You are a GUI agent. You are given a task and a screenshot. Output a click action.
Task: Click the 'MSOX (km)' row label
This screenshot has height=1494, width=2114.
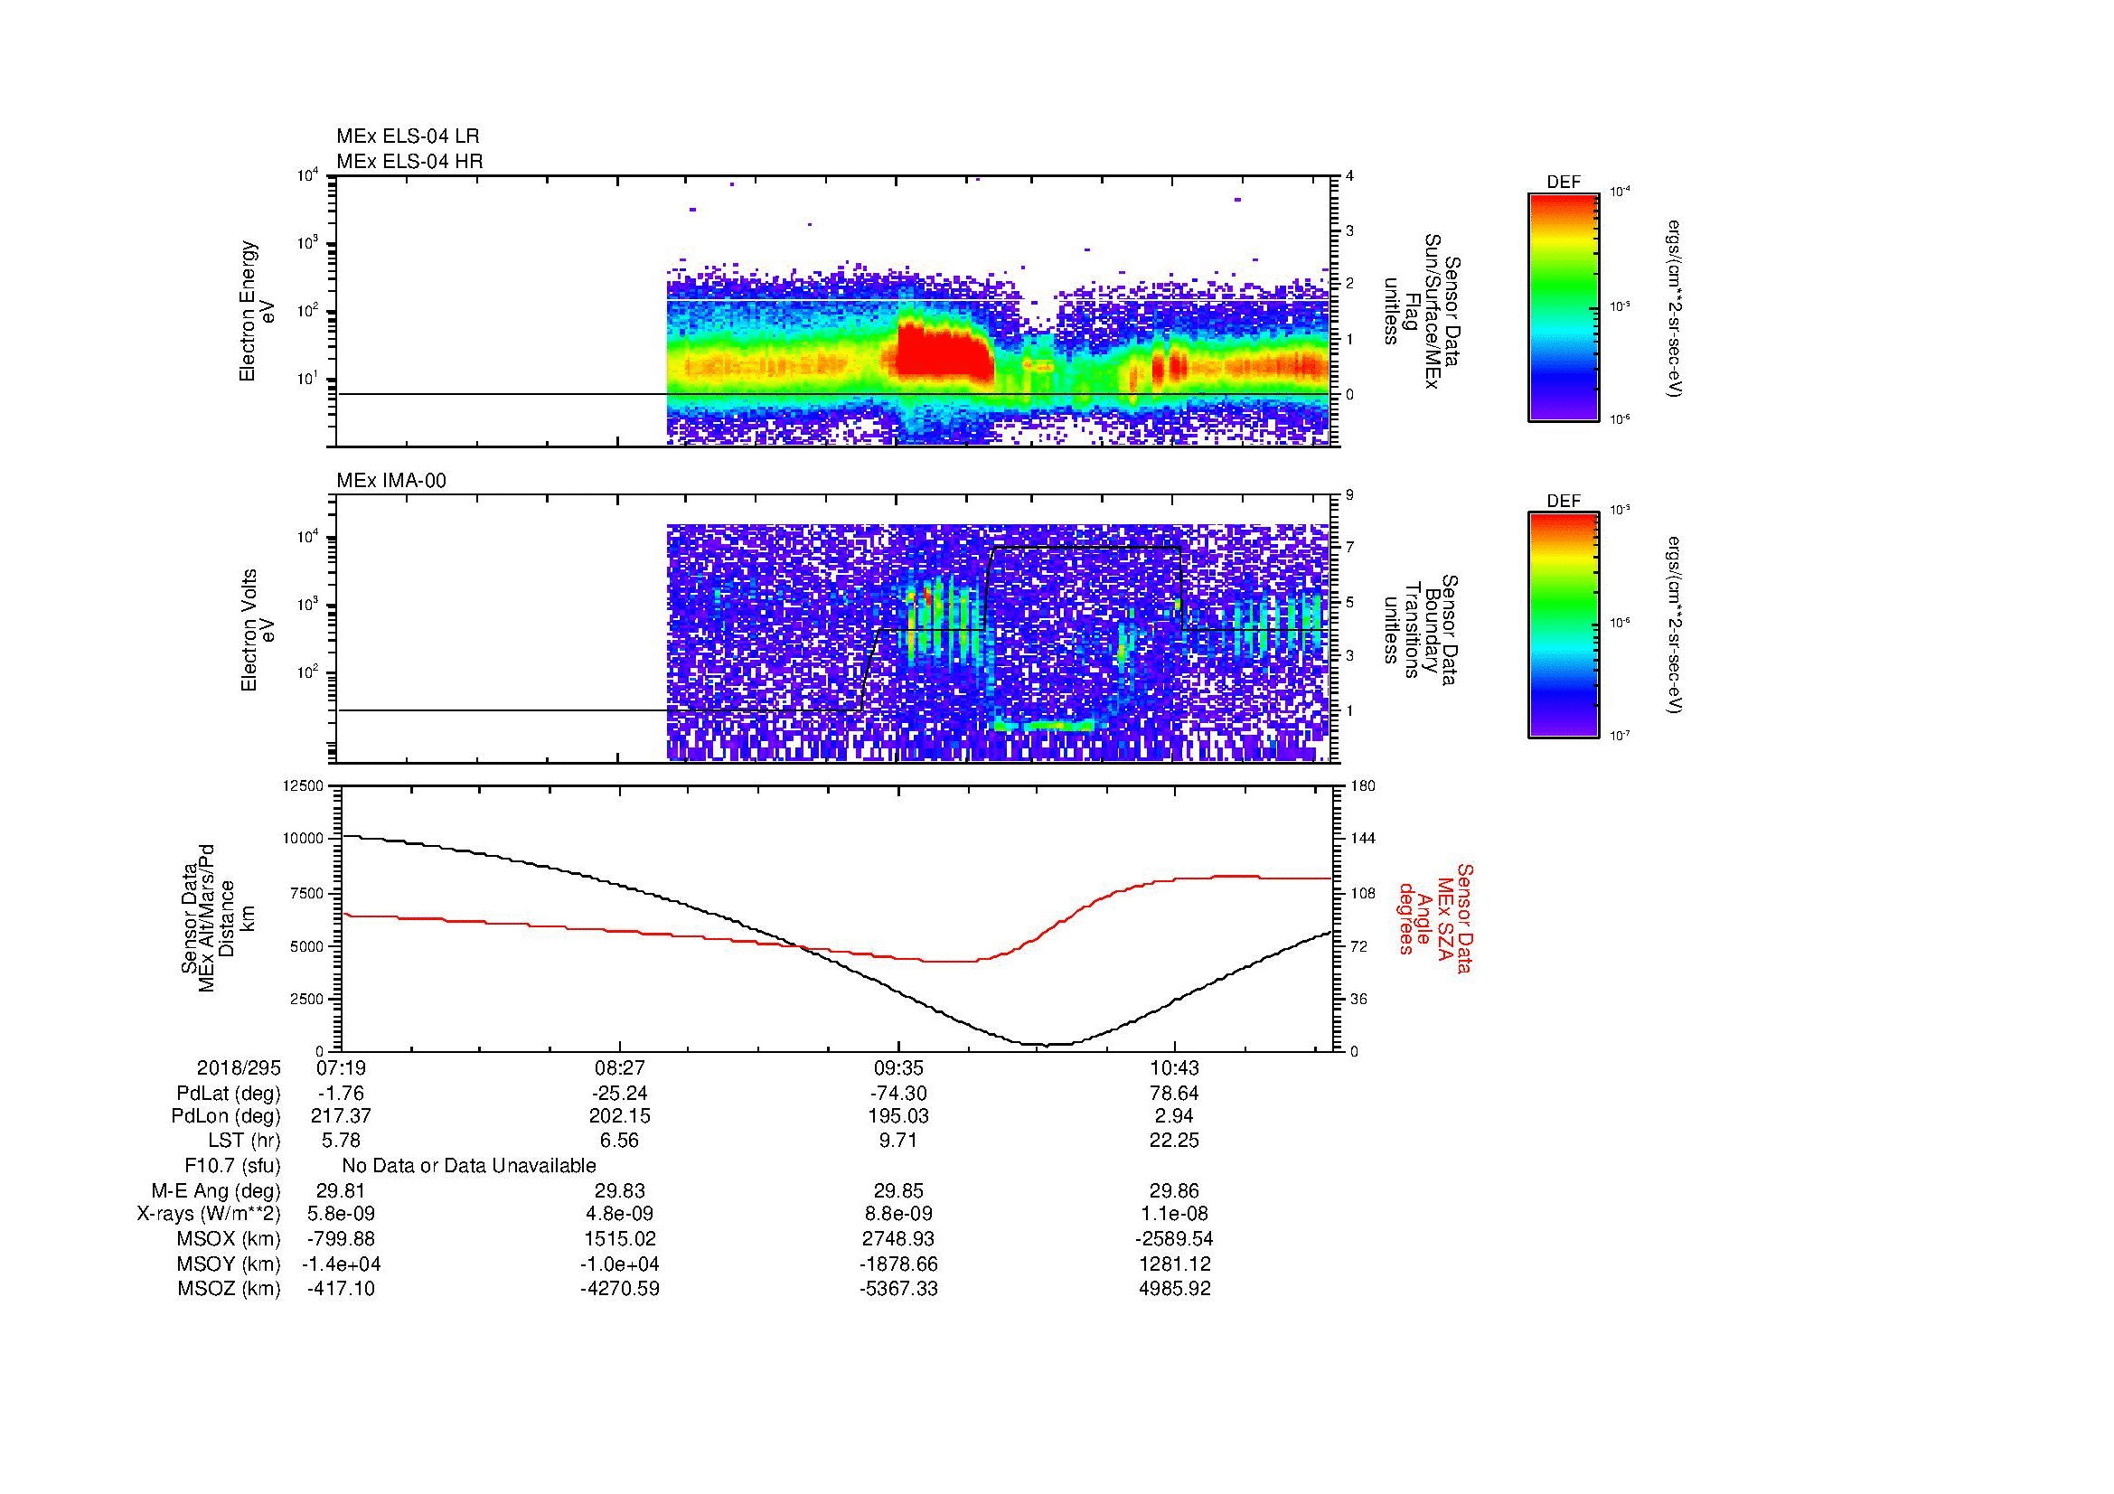click(230, 1239)
